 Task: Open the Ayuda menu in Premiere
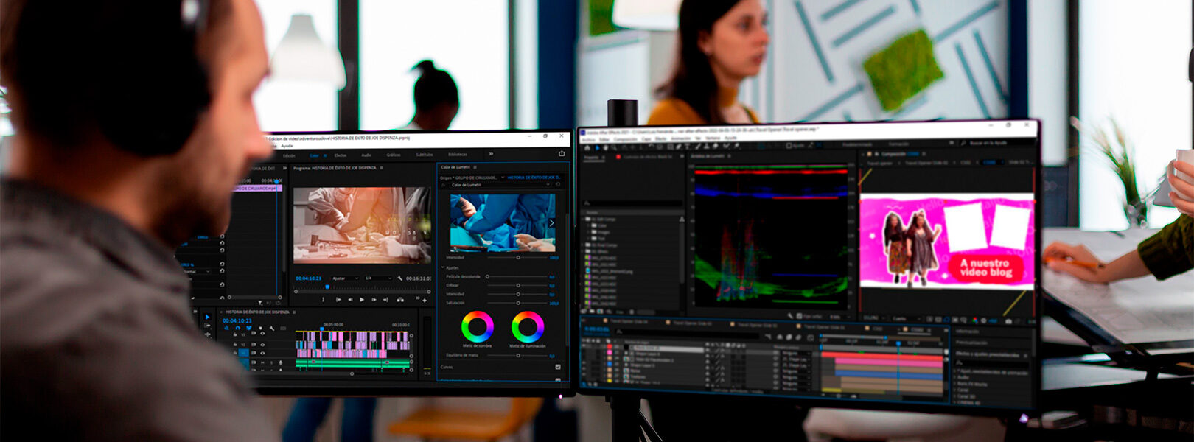(x=287, y=146)
